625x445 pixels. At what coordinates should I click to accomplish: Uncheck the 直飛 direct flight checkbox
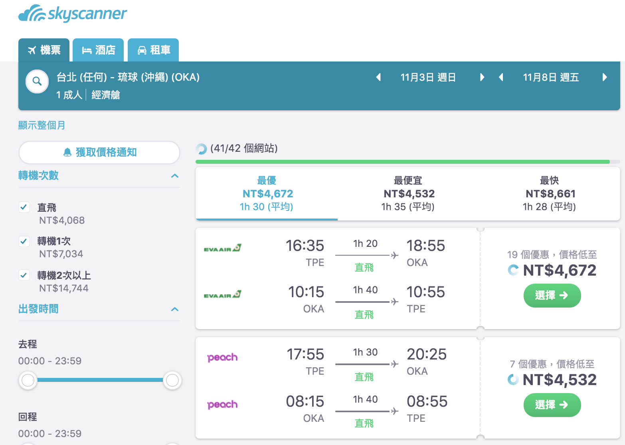(x=24, y=207)
